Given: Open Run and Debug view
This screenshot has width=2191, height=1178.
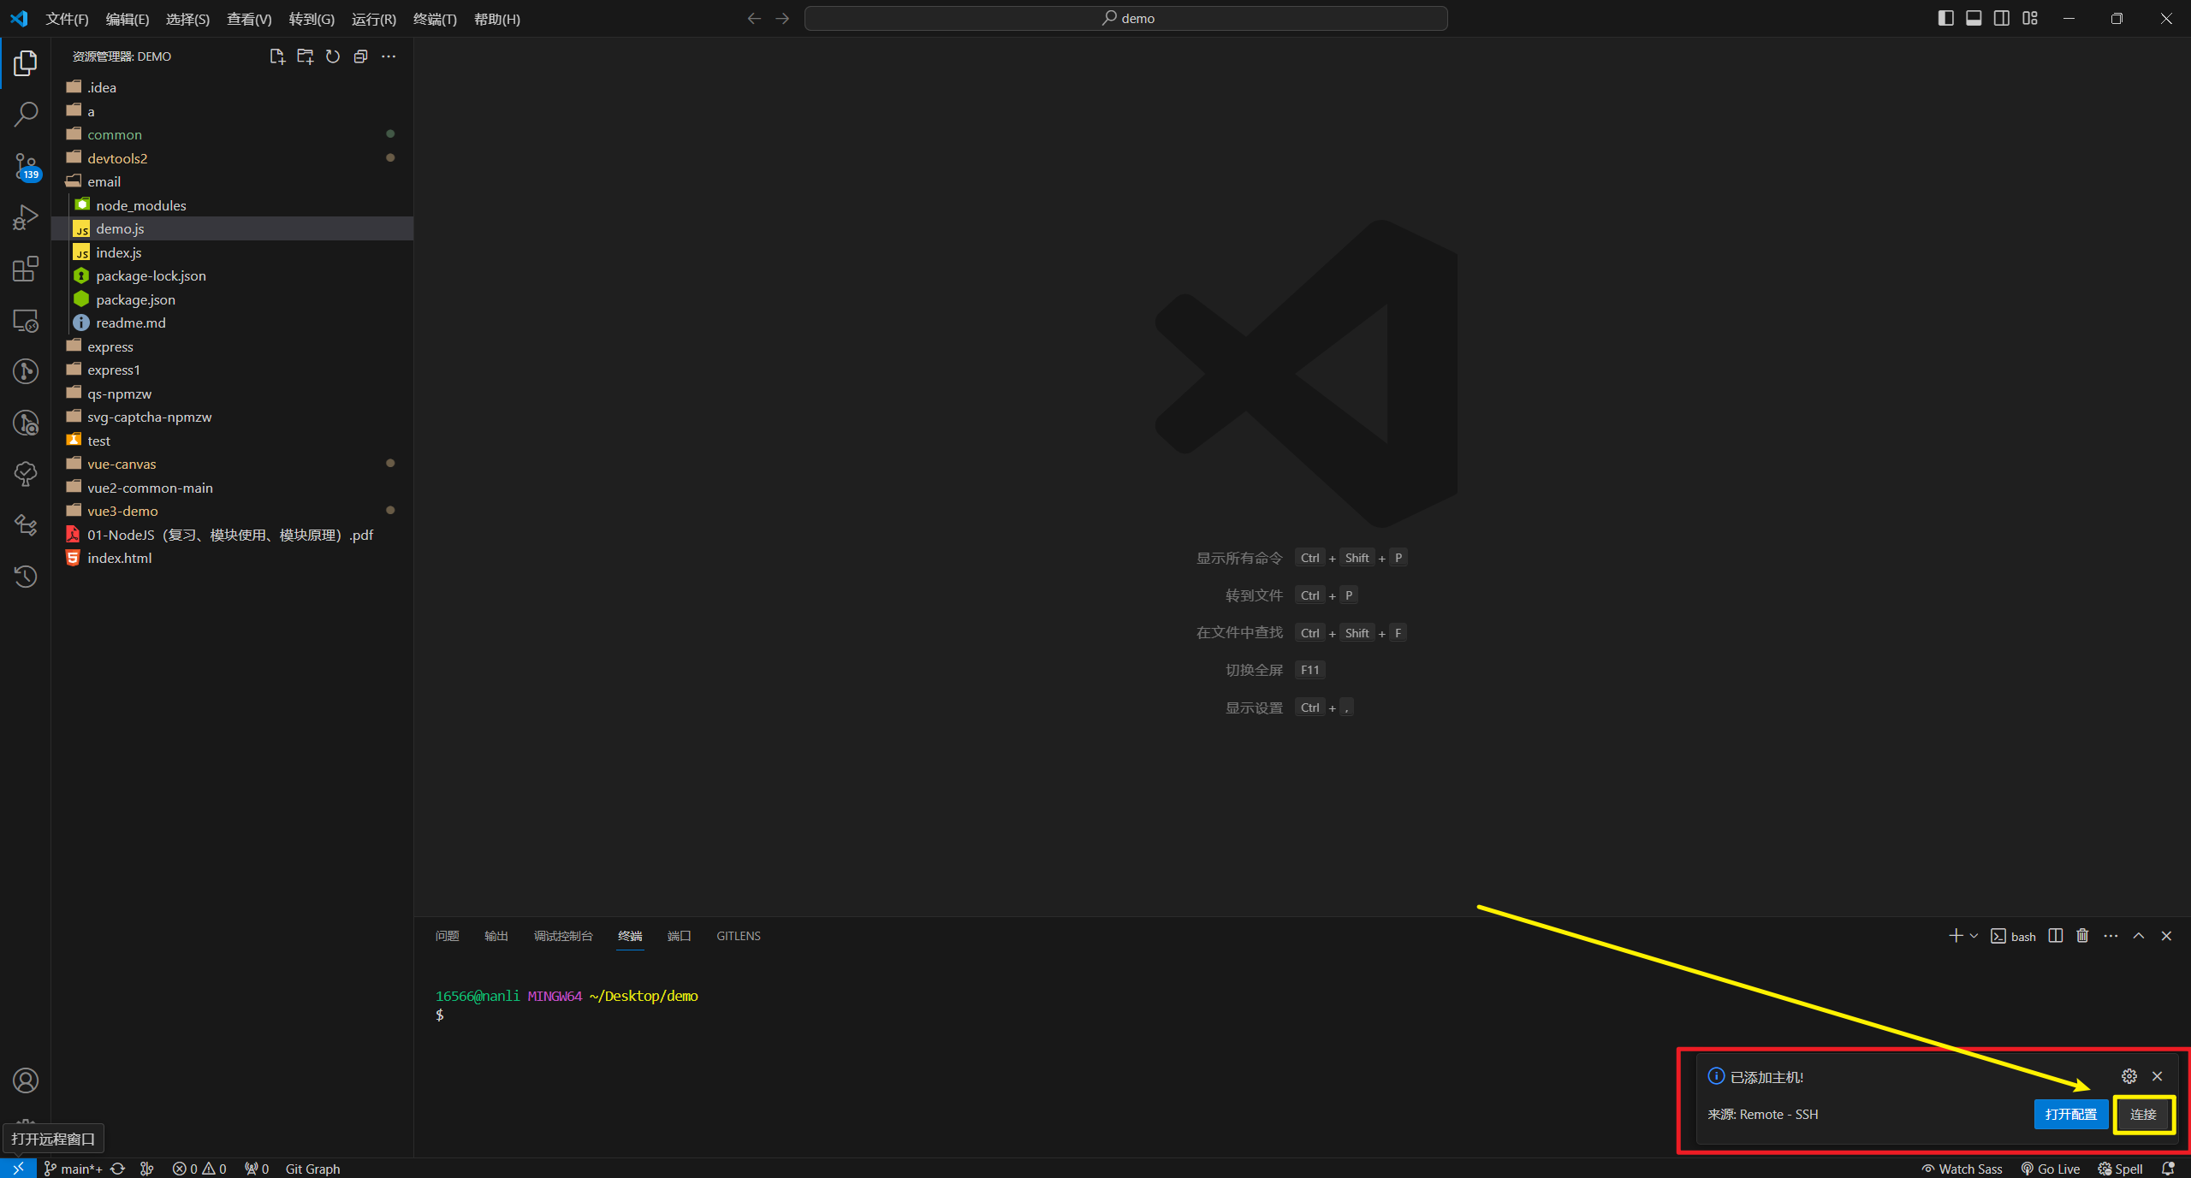Looking at the screenshot, I should 26,217.
